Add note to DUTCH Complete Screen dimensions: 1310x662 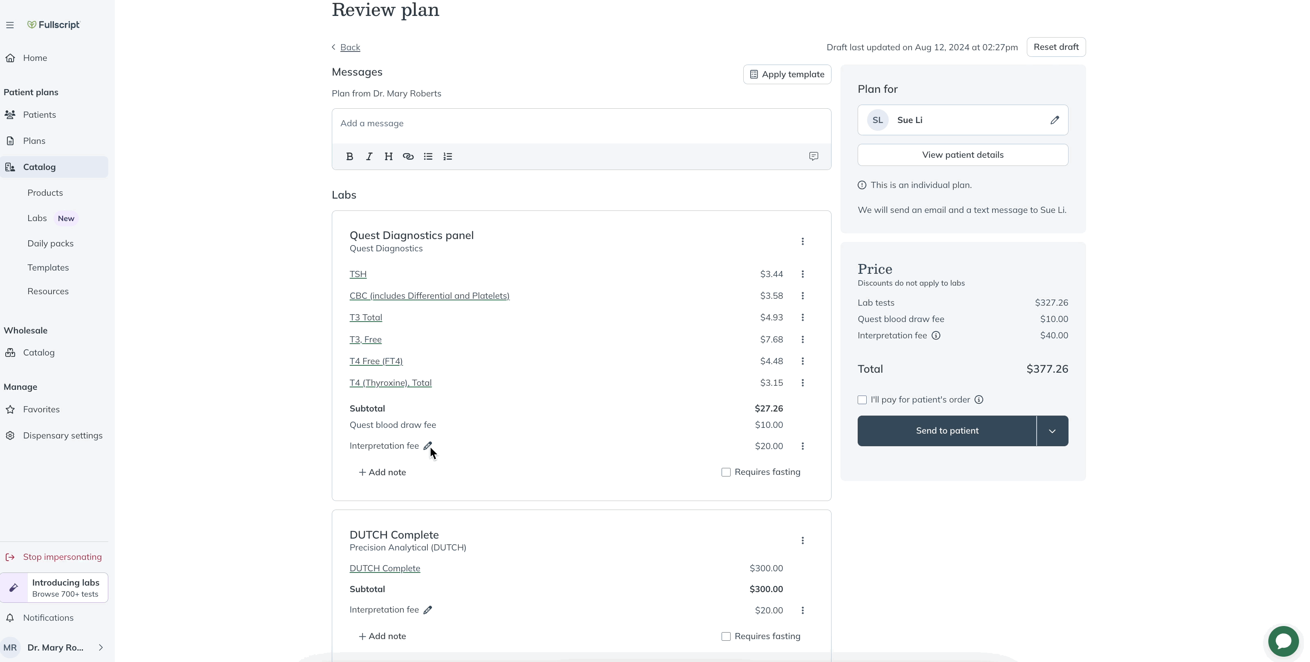click(382, 637)
